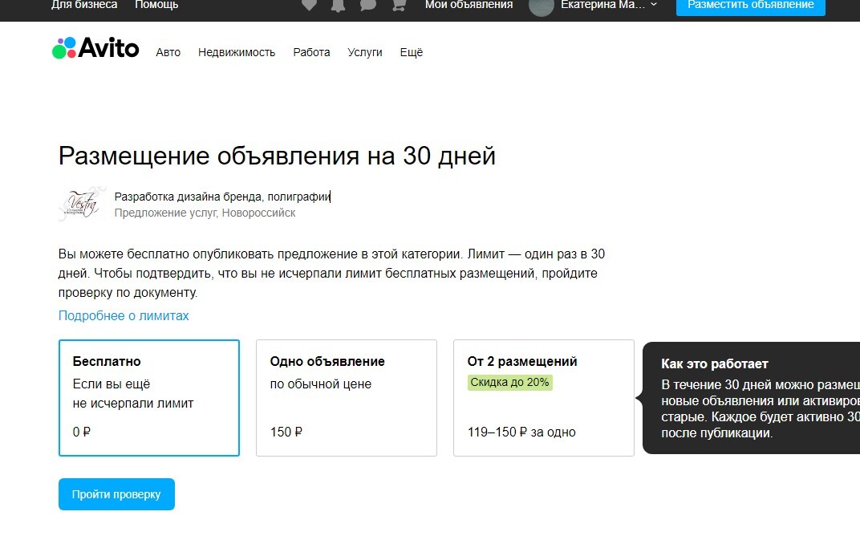Open Мои объявления link
This screenshot has width=860, height=540.
pyautogui.click(x=469, y=5)
